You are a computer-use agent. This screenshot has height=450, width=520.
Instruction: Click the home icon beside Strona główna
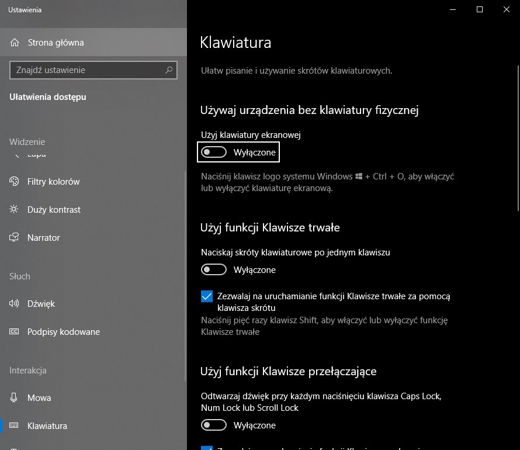[x=14, y=43]
